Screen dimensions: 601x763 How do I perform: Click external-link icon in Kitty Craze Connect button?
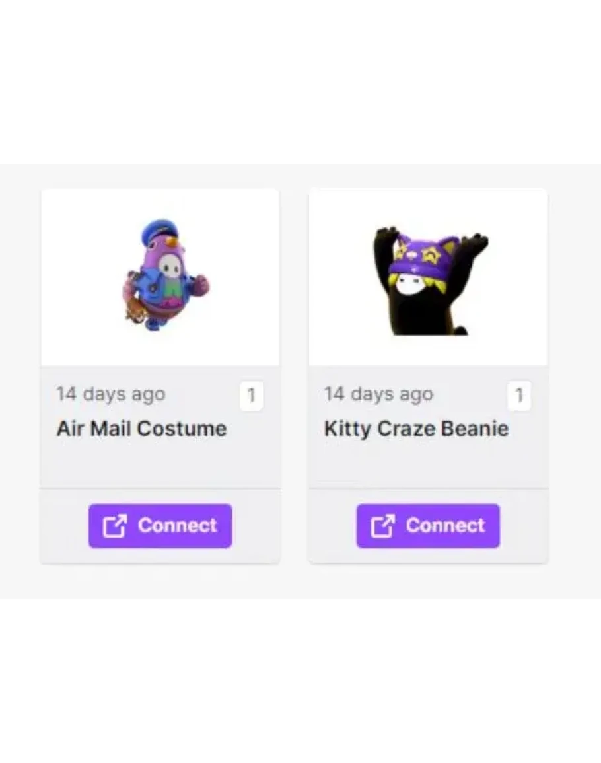tap(382, 526)
